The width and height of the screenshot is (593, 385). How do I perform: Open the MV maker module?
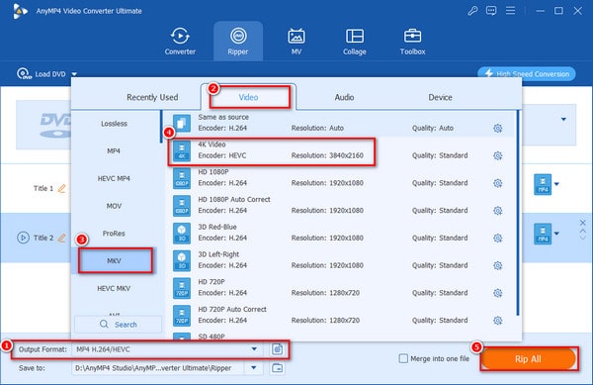pos(296,41)
